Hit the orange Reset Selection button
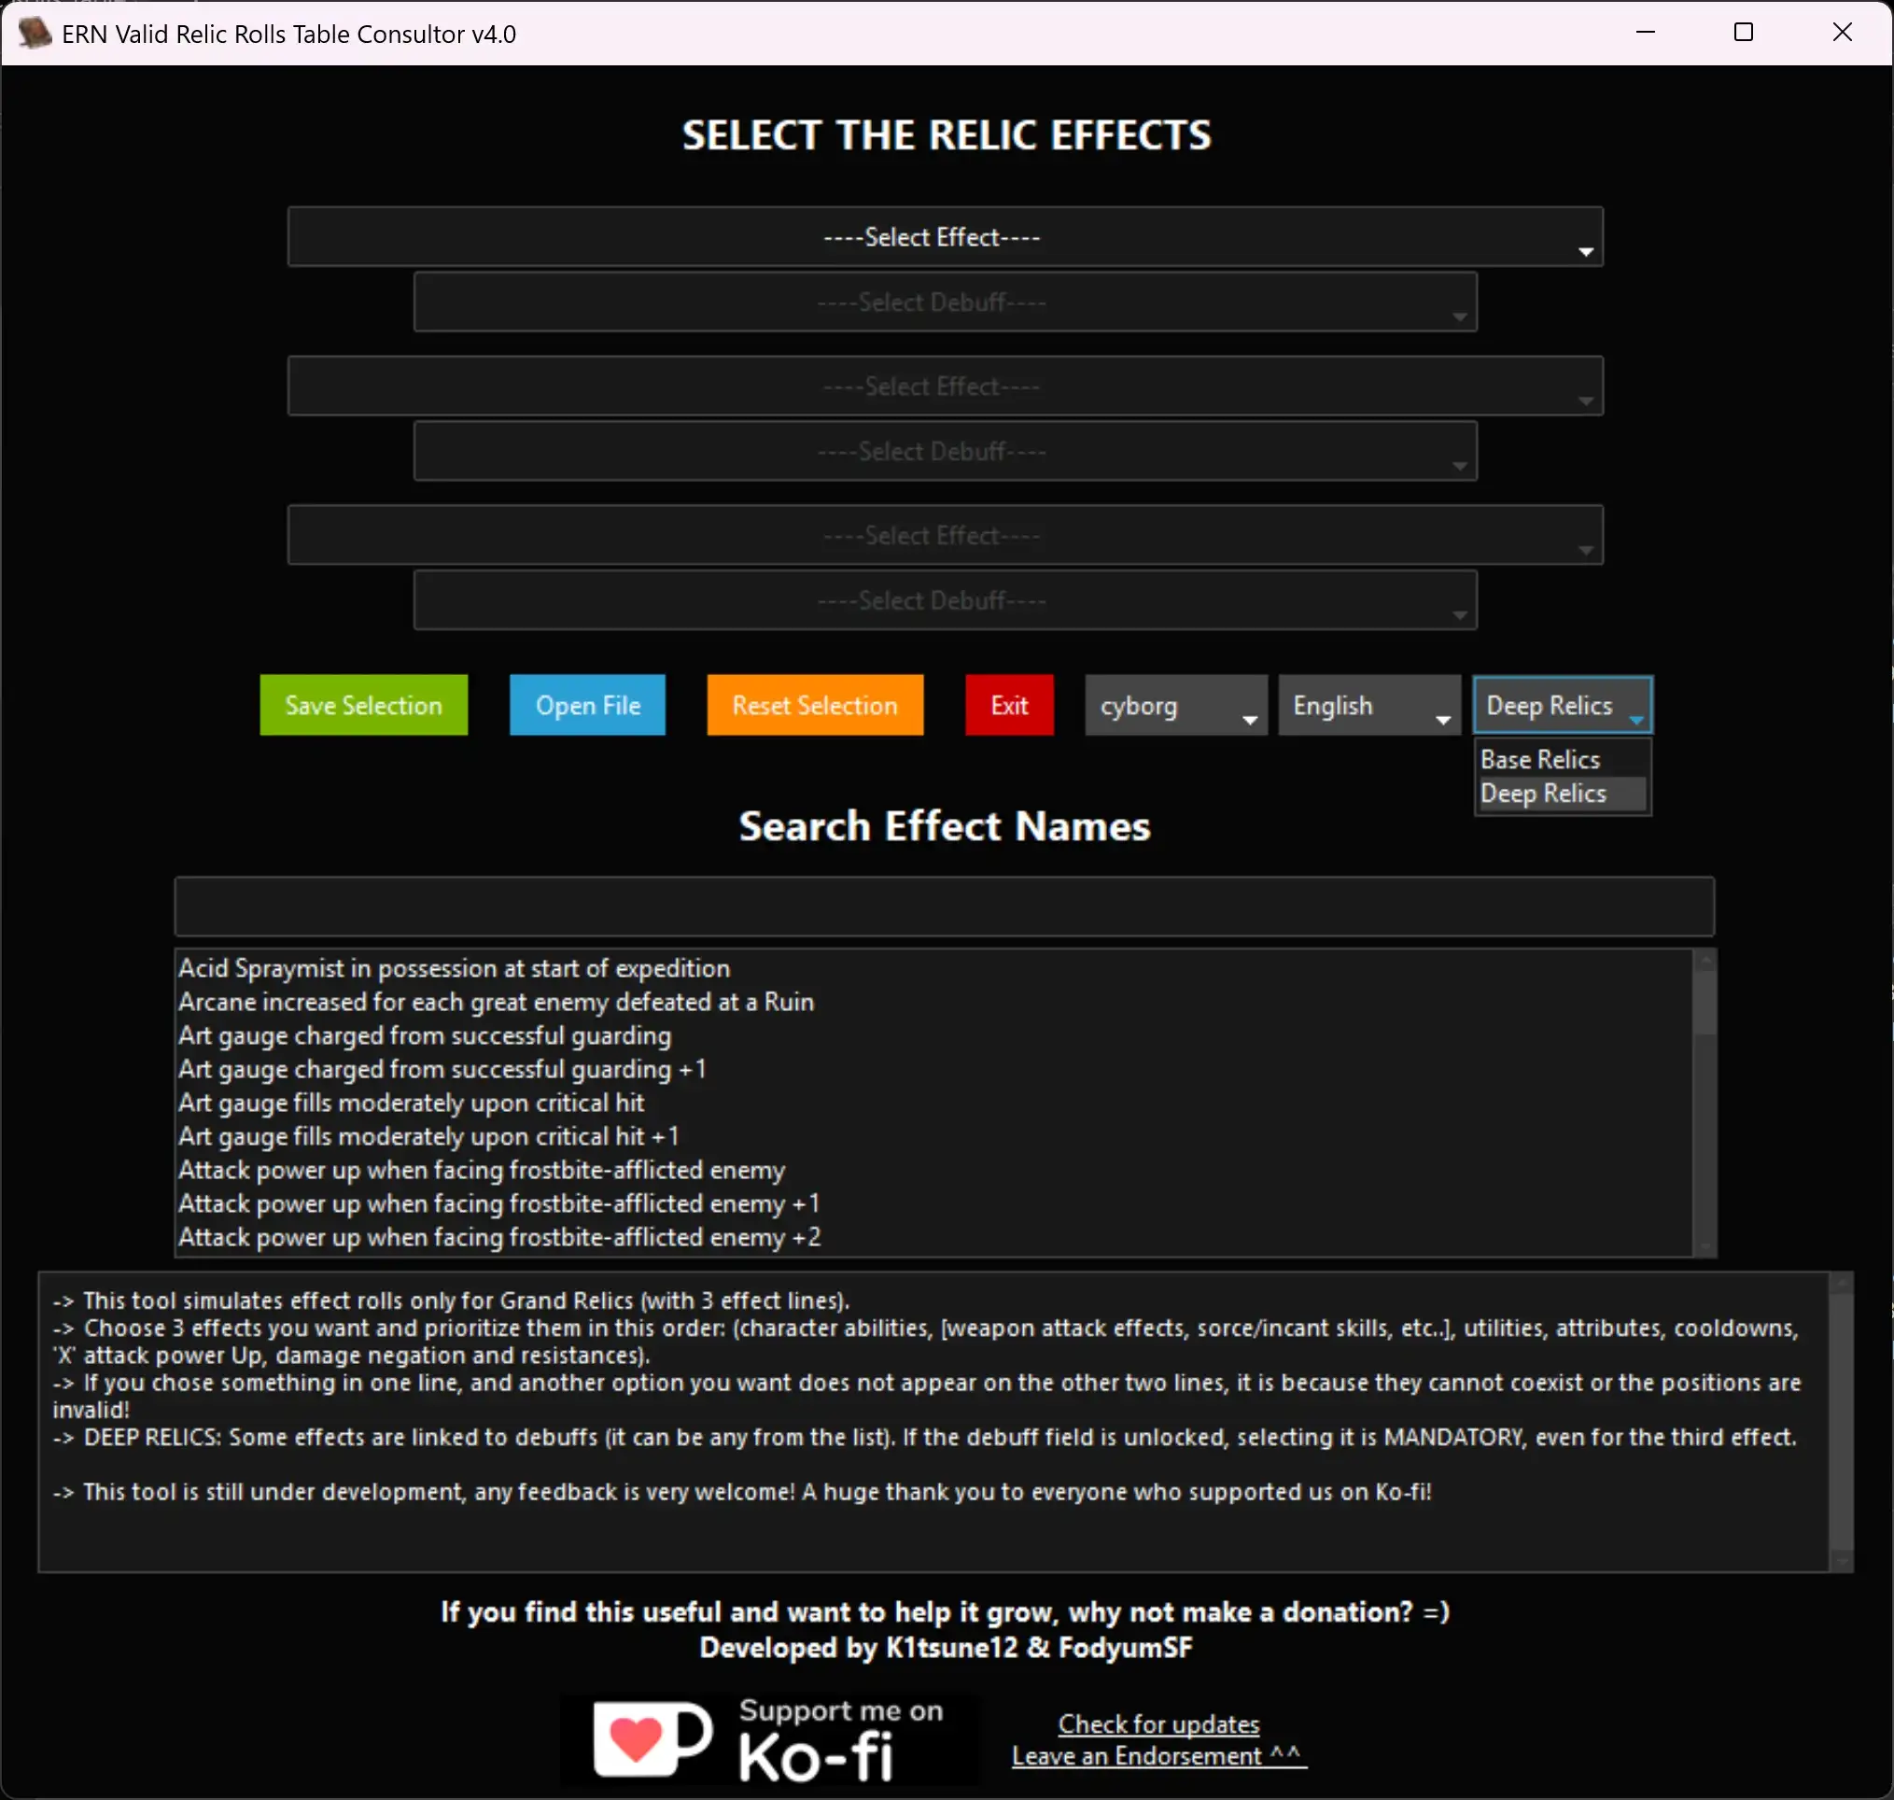The height and width of the screenshot is (1800, 1894). point(815,705)
